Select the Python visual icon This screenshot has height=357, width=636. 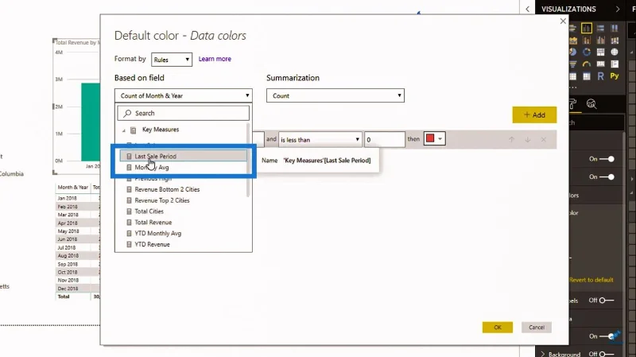[x=615, y=76]
